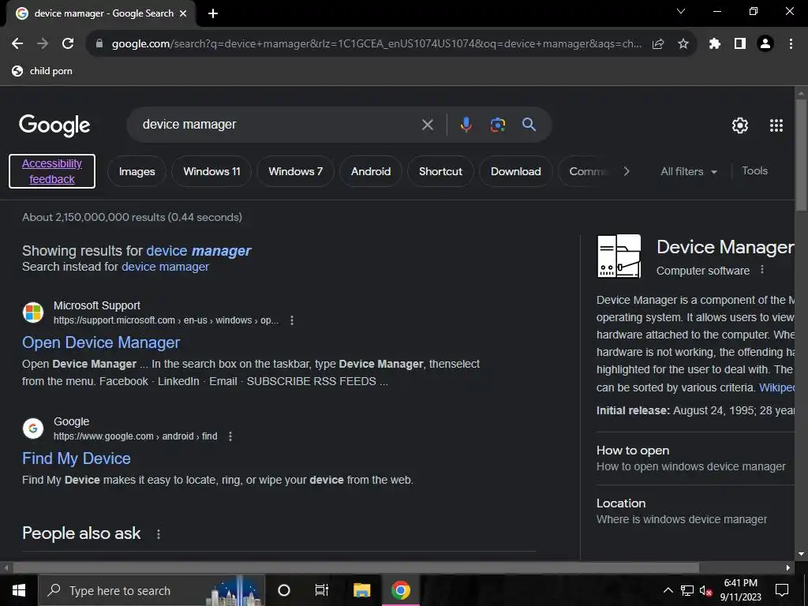Focus the Chrome address bar
The image size is (808, 606).
[x=376, y=44]
